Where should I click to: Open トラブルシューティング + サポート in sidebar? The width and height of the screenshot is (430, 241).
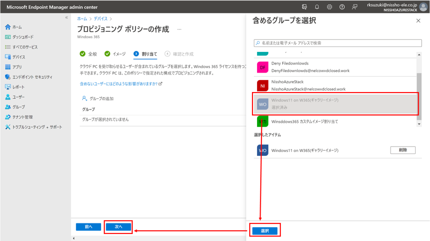[34, 127]
